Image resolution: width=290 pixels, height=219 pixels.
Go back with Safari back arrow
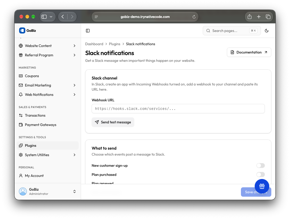(x=63, y=17)
